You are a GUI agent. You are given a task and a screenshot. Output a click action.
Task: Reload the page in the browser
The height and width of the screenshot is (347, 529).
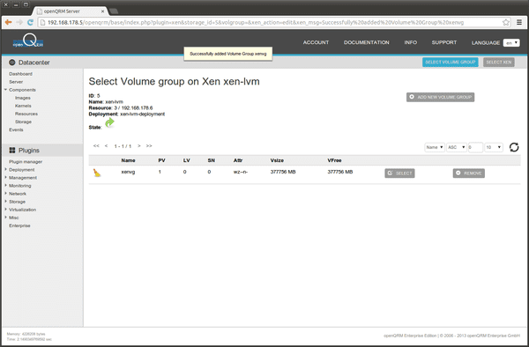pyautogui.click(x=30, y=22)
